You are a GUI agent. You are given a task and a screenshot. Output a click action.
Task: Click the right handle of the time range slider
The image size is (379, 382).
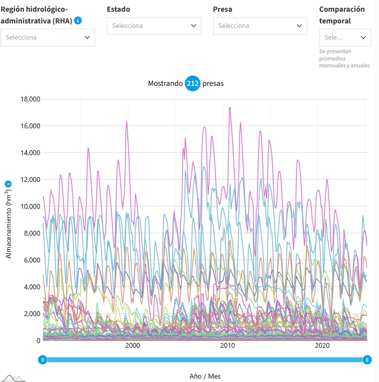(x=367, y=360)
